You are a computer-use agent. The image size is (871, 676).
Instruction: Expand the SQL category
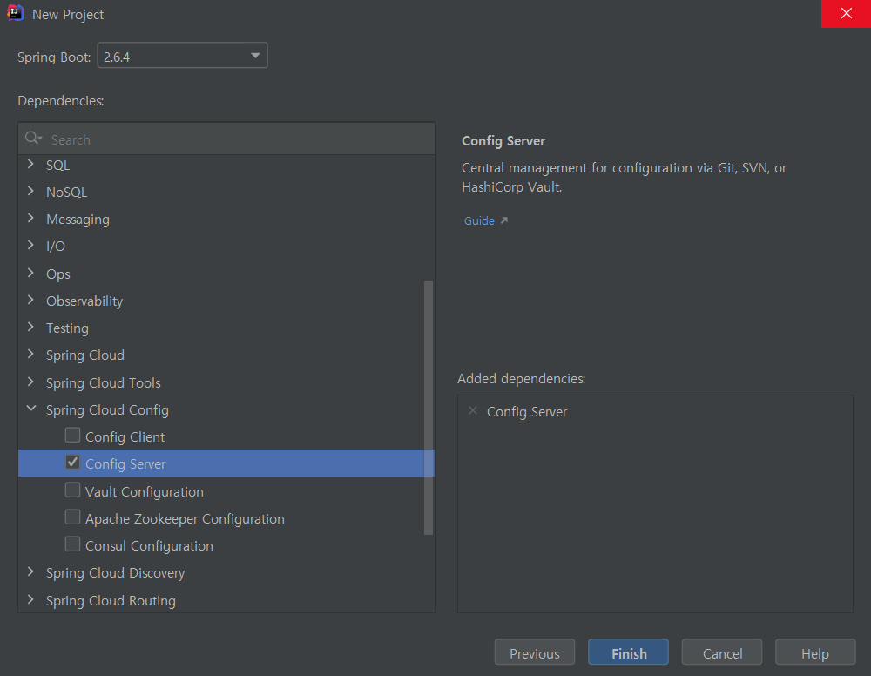[x=31, y=165]
